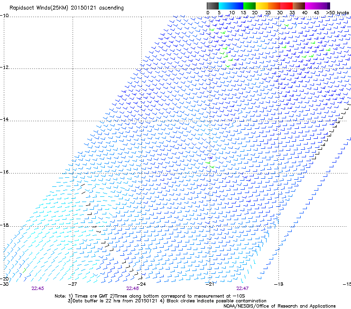Click the latitude axis label '-10'

point(4,16)
